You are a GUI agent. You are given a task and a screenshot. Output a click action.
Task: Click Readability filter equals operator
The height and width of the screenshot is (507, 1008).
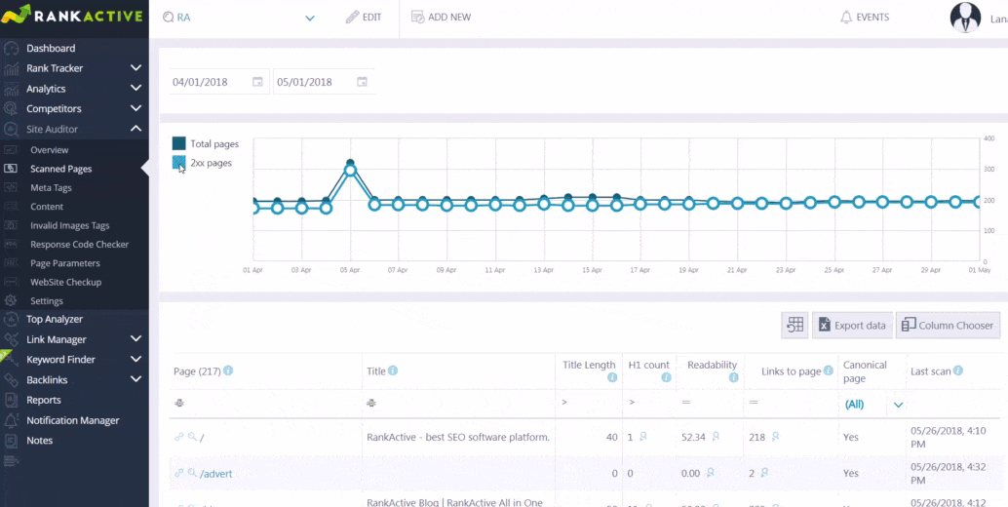pos(686,403)
